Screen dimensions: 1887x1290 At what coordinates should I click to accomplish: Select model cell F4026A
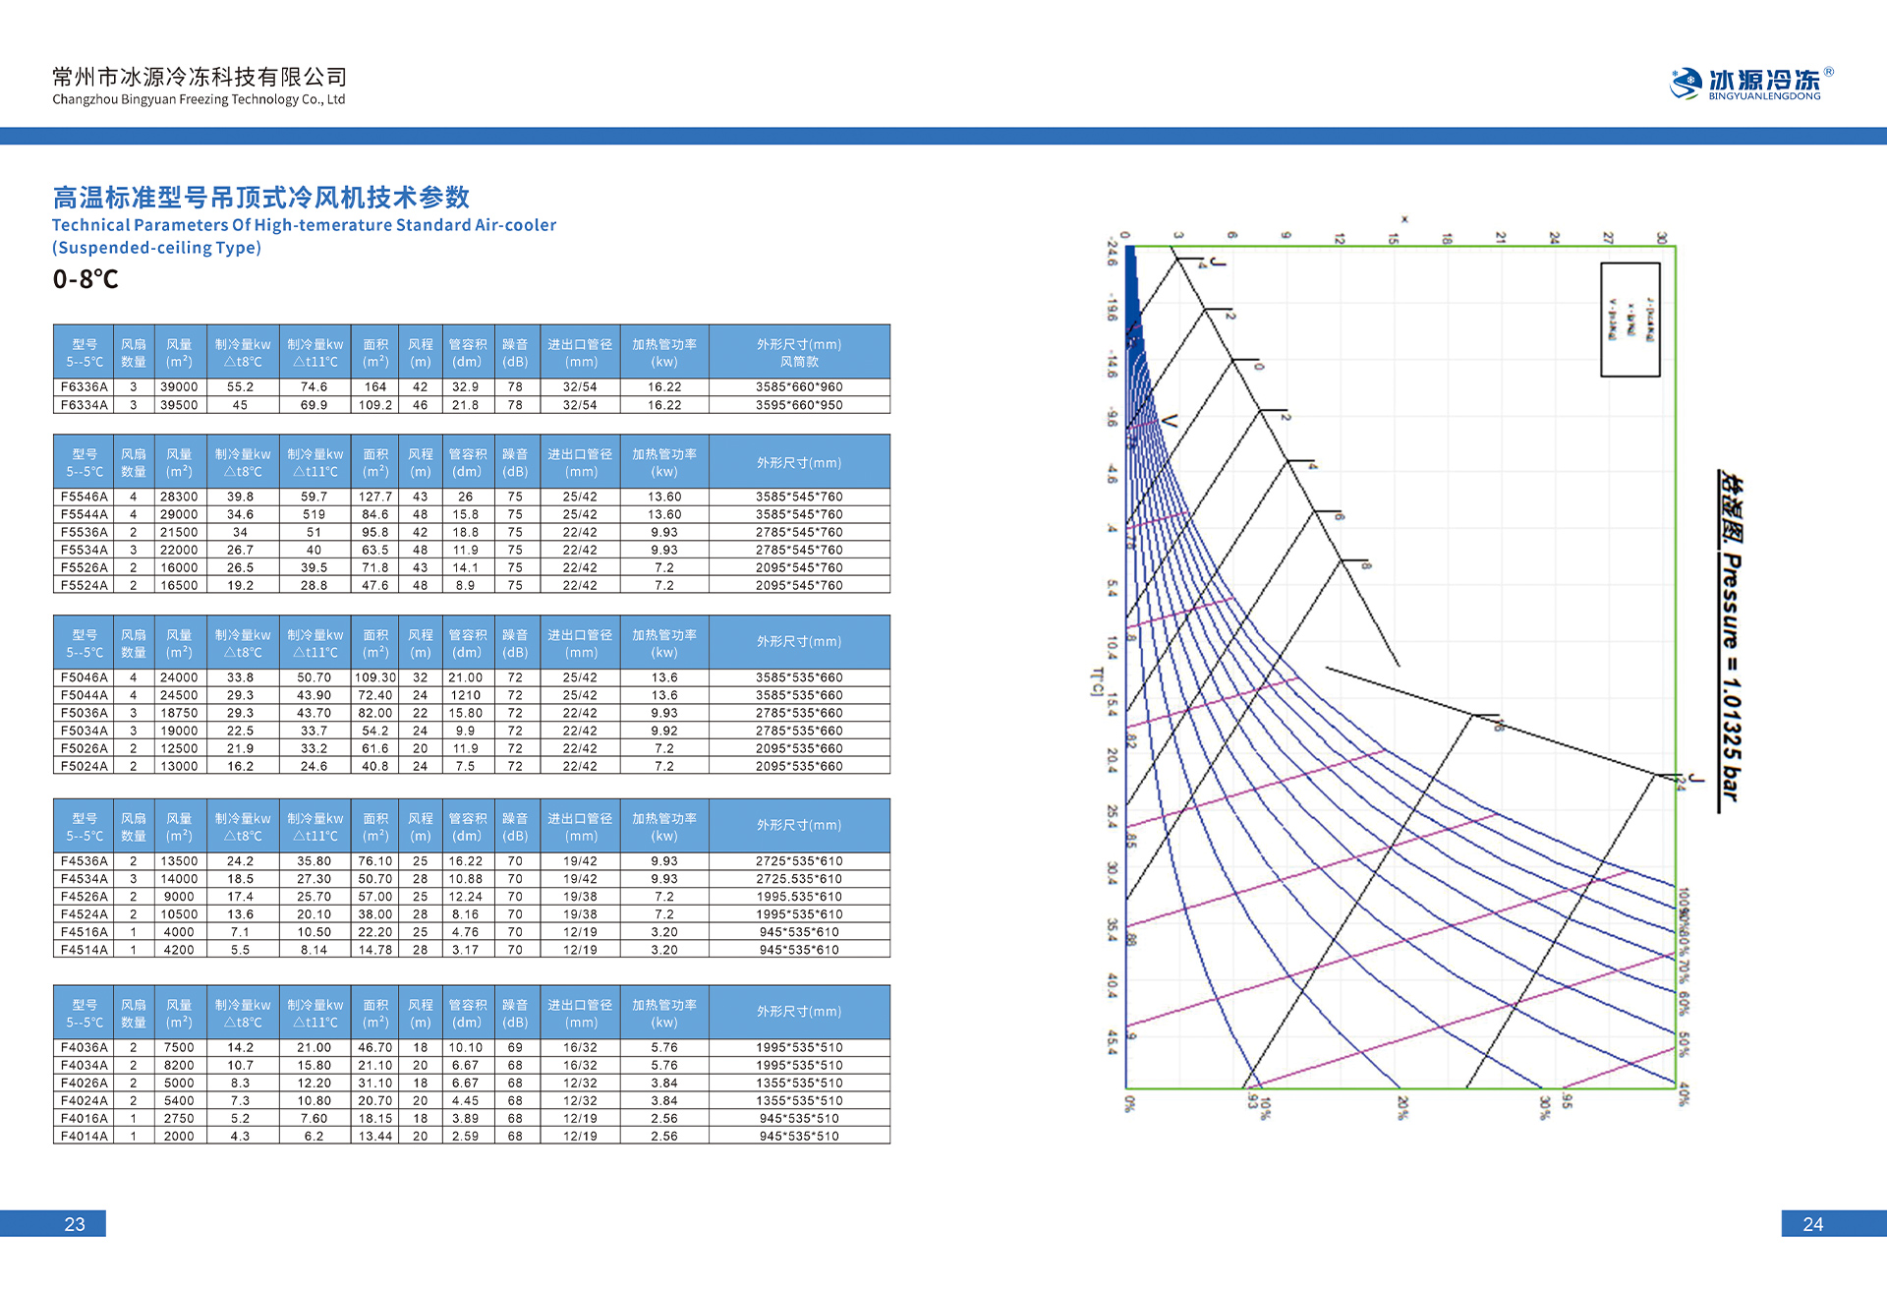point(84,1084)
